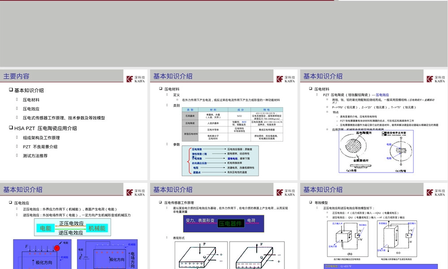Click the cyan 电能 box in the diagram

coord(46,228)
